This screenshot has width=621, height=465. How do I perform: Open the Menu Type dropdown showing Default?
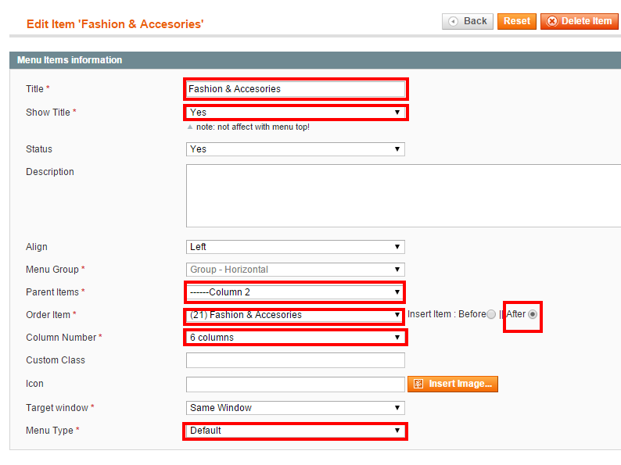click(296, 431)
